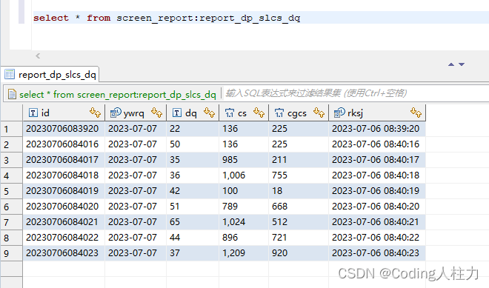
Task: Click dq cell with value 22
Action: click(193, 128)
